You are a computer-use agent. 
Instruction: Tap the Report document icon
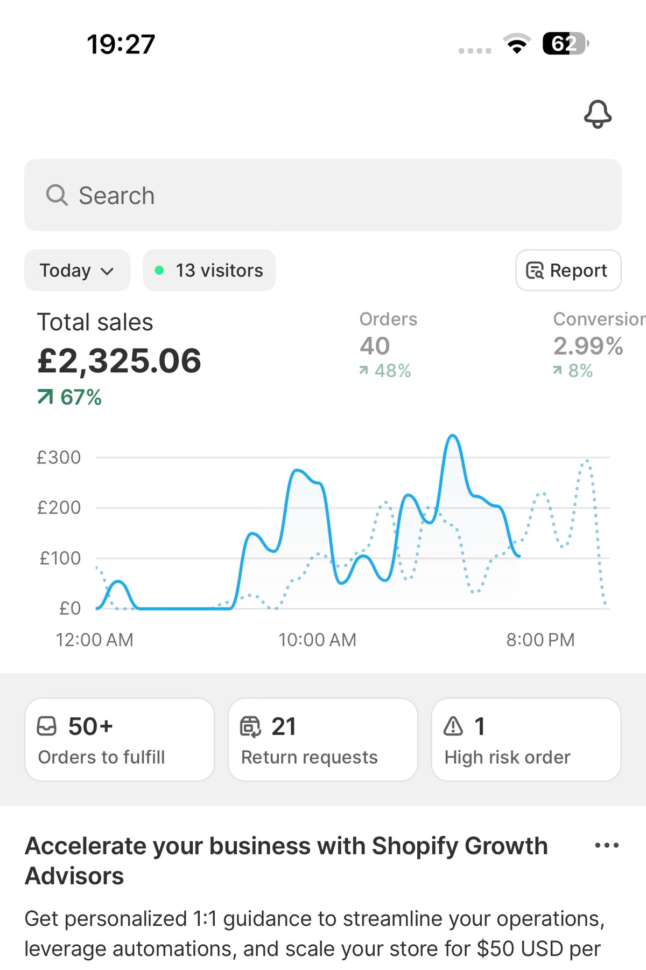coord(535,271)
